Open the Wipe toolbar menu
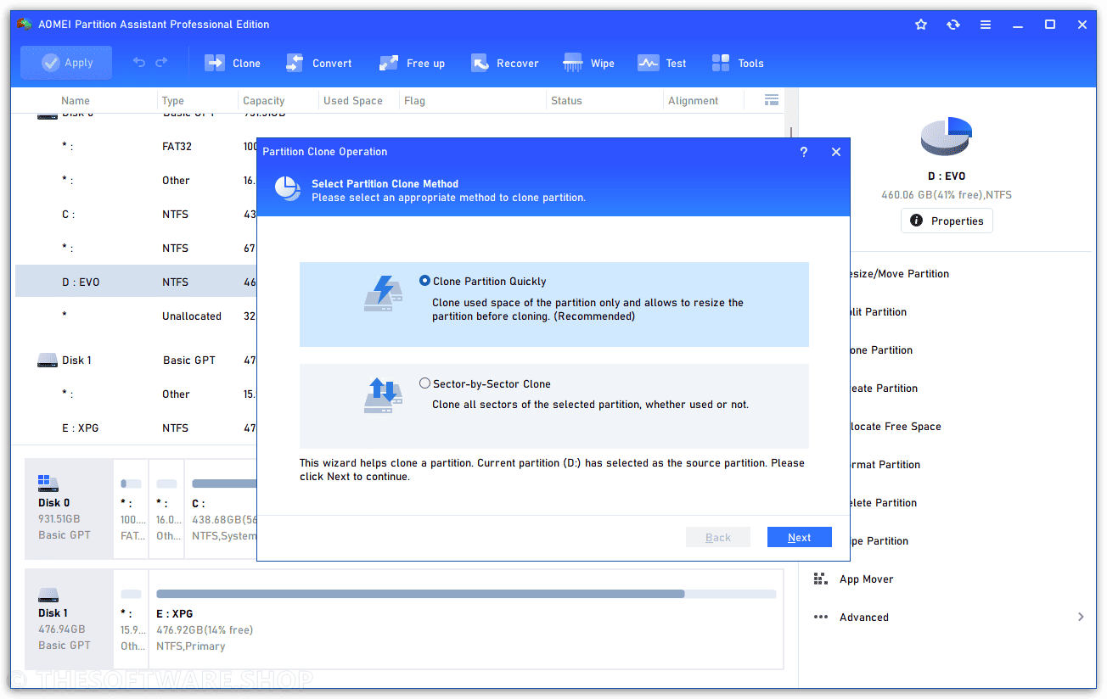Image resolution: width=1107 pixels, height=699 pixels. click(x=588, y=63)
